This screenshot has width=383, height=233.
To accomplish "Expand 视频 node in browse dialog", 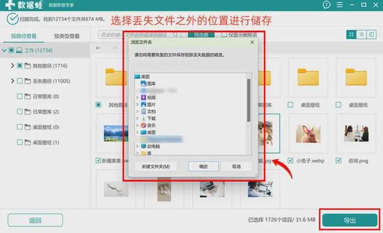I will (138, 97).
